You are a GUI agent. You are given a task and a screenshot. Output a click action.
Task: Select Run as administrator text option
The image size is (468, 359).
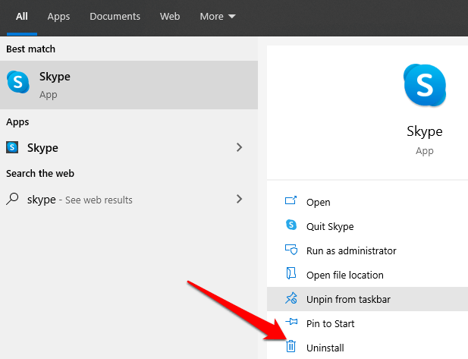(350, 250)
